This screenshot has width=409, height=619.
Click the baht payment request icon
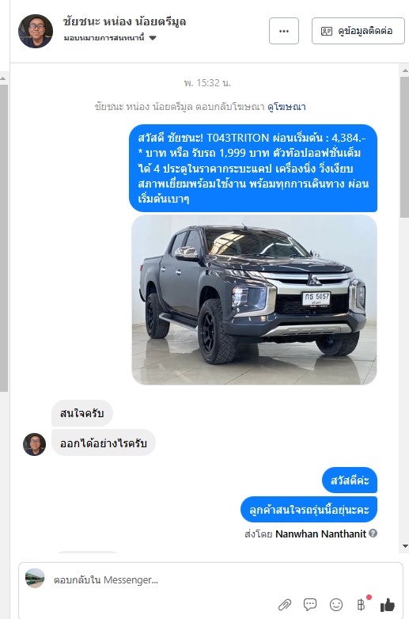(361, 605)
